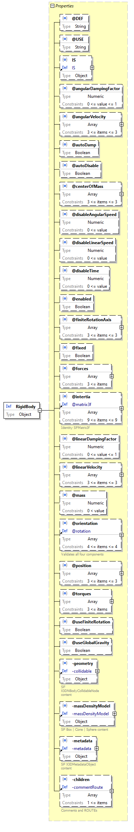This screenshot has width=134, height=832.
Task: Click the @USE property icon
Action: click(65, 39)
